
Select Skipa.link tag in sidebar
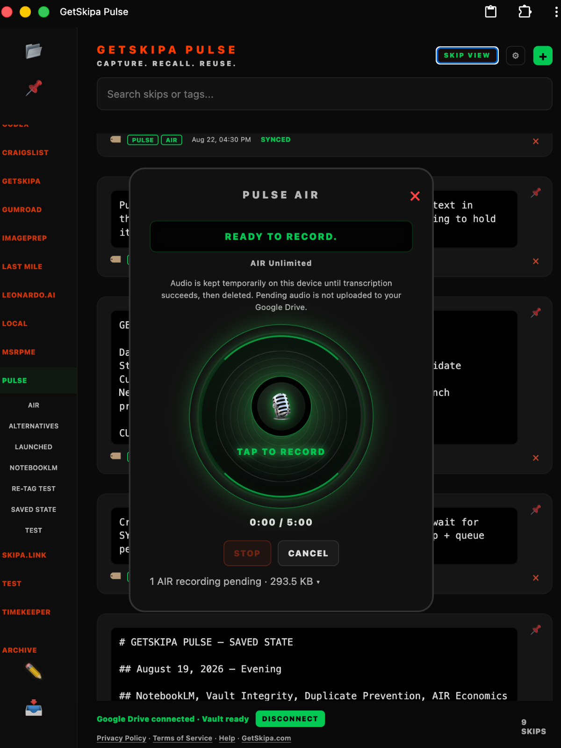tap(24, 555)
